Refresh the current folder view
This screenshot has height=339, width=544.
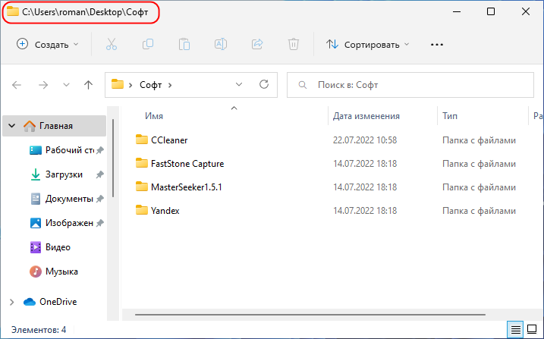click(x=264, y=84)
